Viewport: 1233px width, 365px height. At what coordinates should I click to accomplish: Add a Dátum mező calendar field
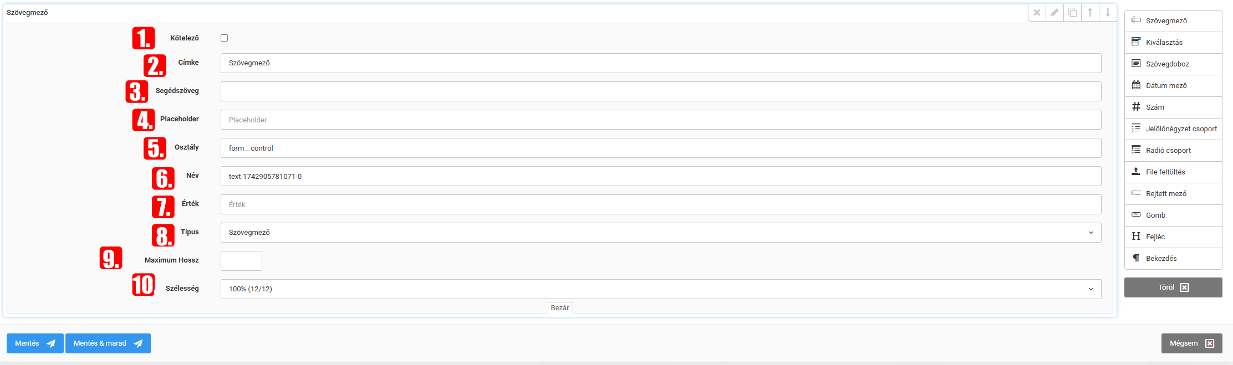(x=1173, y=86)
